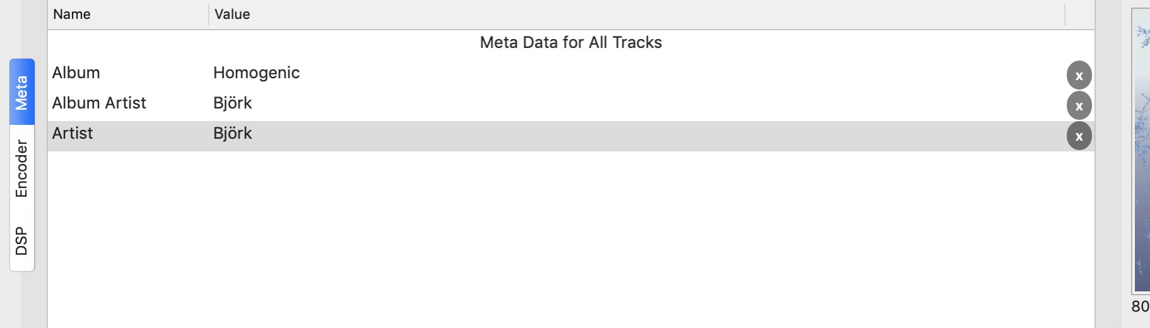Viewport: 1150px width, 328px height.
Task: Delete the Album Artist metadata row
Action: point(1079,106)
